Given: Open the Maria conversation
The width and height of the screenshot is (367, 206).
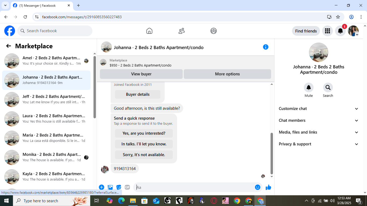Looking at the screenshot, I should (x=46, y=138).
